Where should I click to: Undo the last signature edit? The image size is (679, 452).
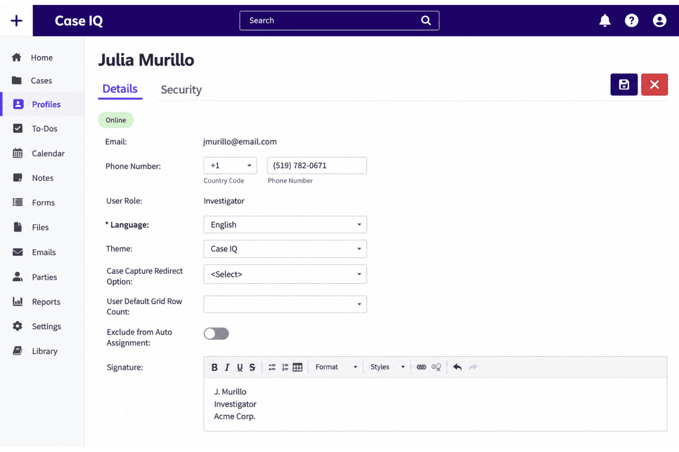(x=457, y=367)
